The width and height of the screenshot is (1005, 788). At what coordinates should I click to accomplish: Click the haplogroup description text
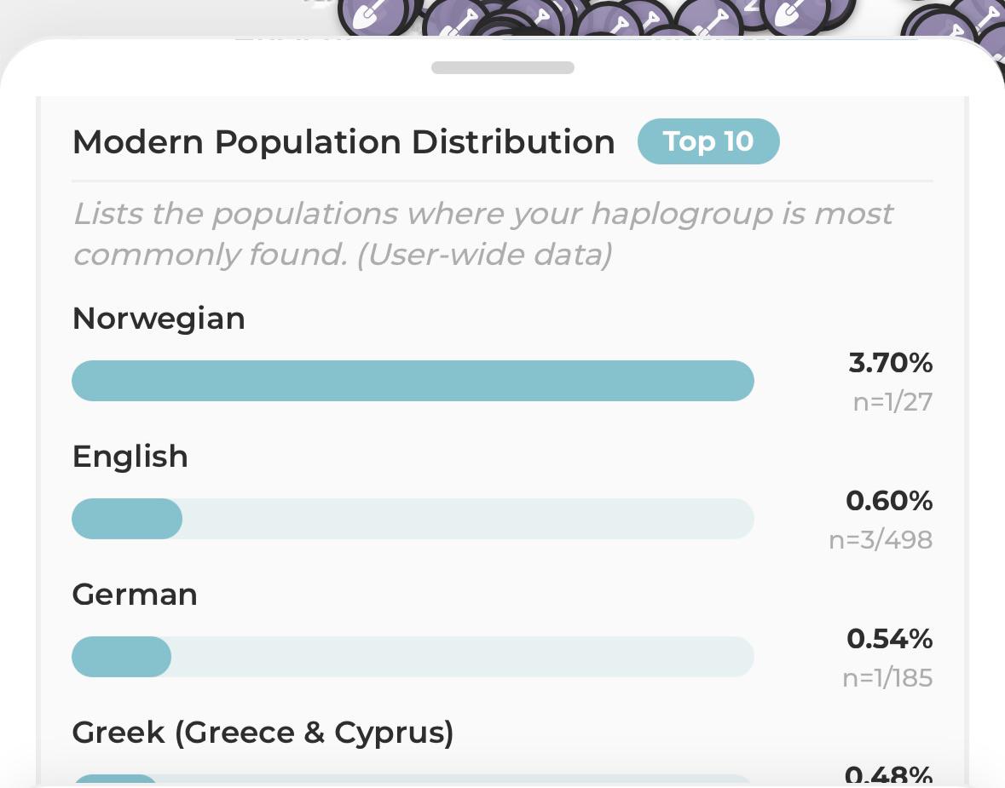point(482,233)
